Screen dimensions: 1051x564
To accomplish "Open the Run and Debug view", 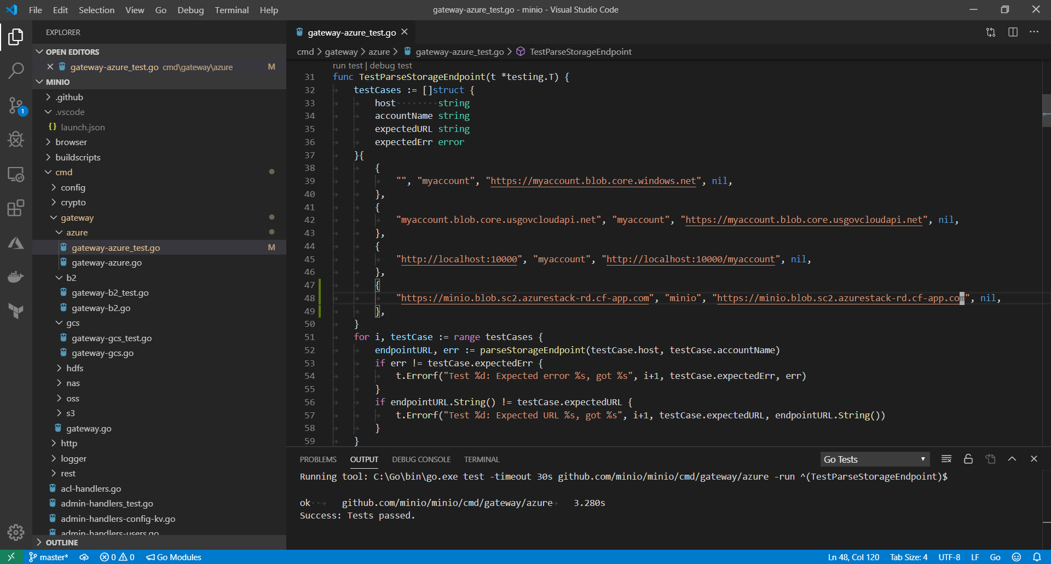I will click(x=16, y=139).
